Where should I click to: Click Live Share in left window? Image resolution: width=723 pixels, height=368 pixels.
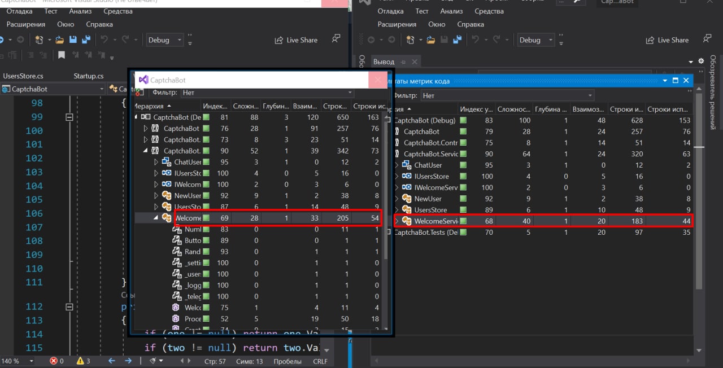click(x=296, y=40)
